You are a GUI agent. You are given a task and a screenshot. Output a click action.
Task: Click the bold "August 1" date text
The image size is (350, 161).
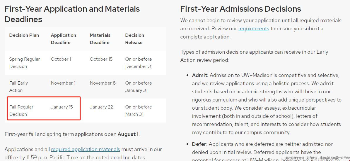(x=128, y=134)
